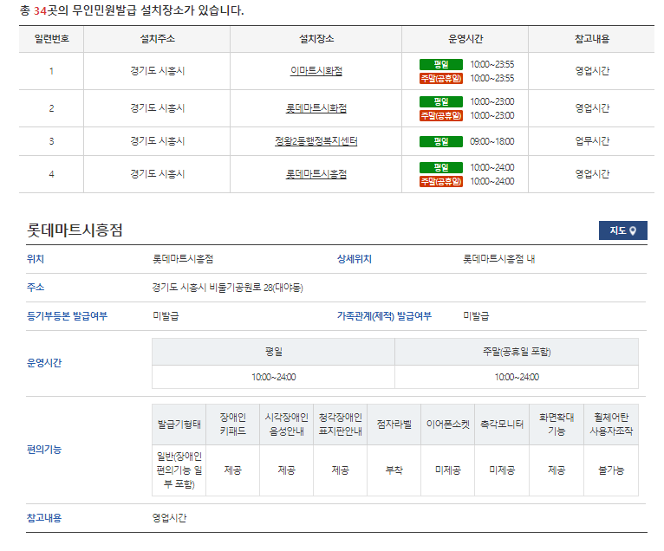Click the 미제공 value under 이어폰소켓
Viewport: 664px width, 551px height.
click(x=447, y=470)
